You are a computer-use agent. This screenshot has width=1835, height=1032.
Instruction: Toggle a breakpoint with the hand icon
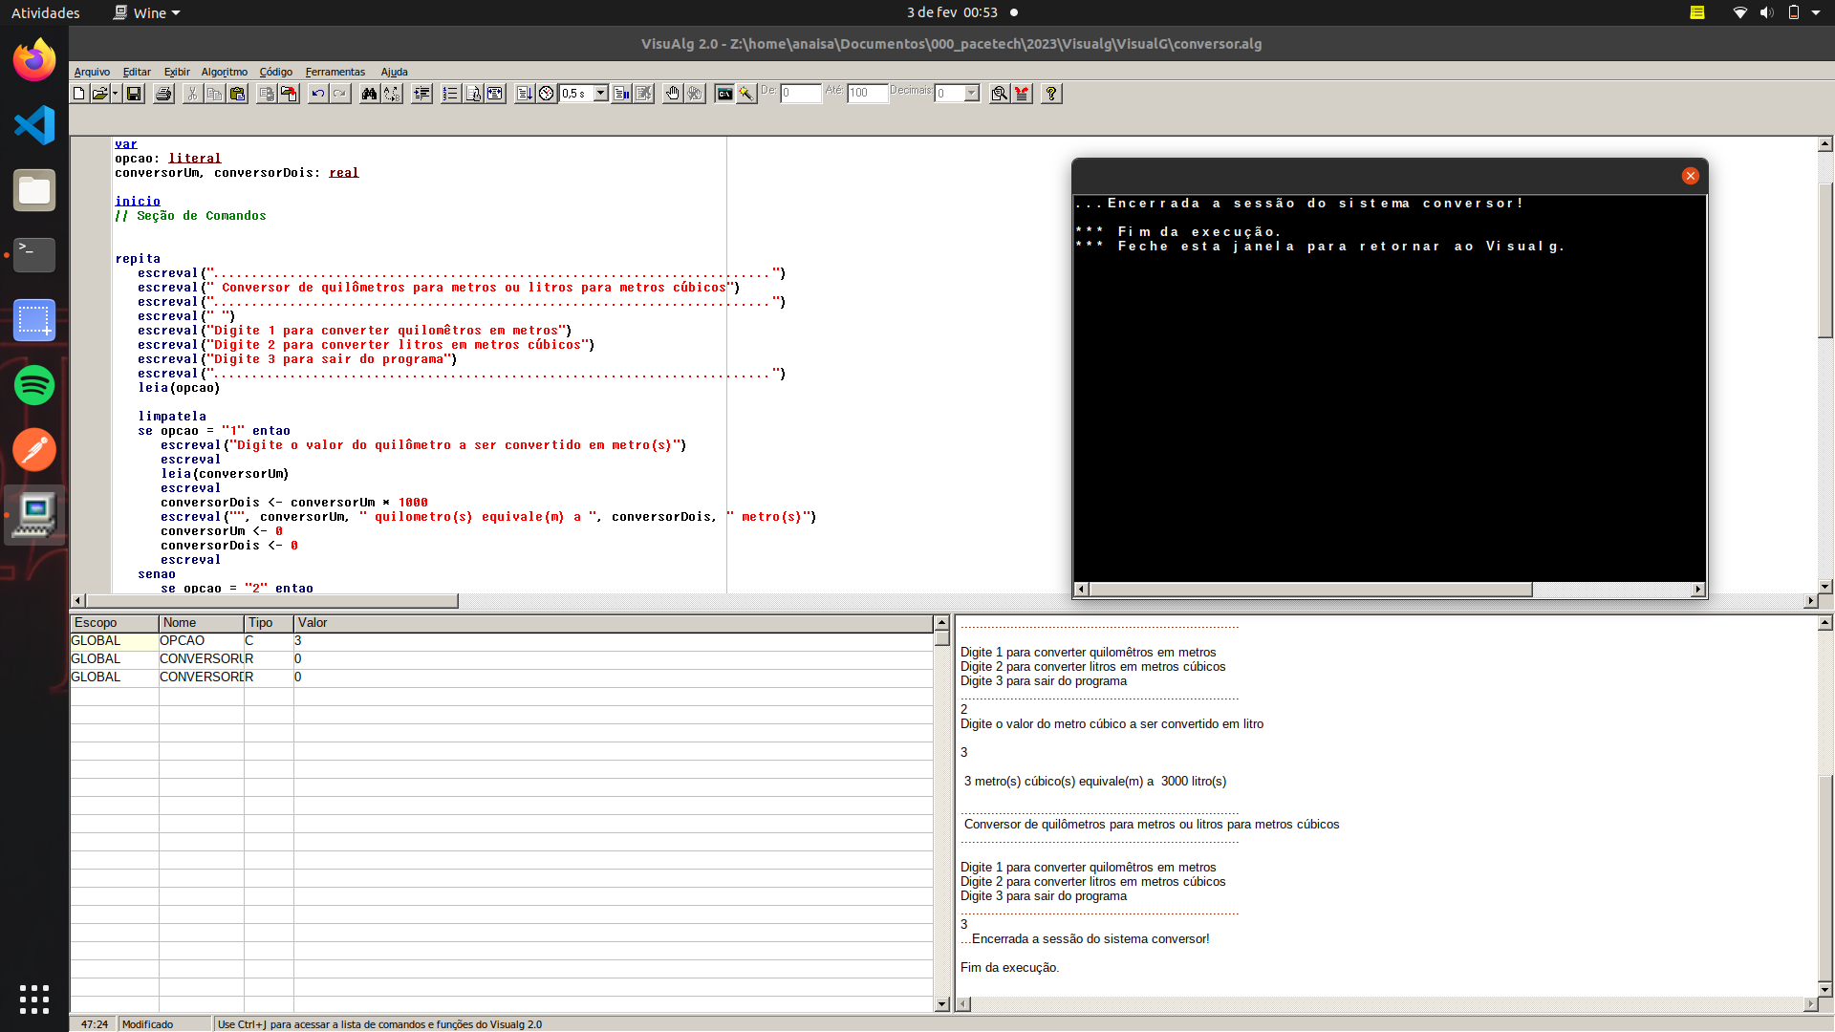(x=673, y=93)
